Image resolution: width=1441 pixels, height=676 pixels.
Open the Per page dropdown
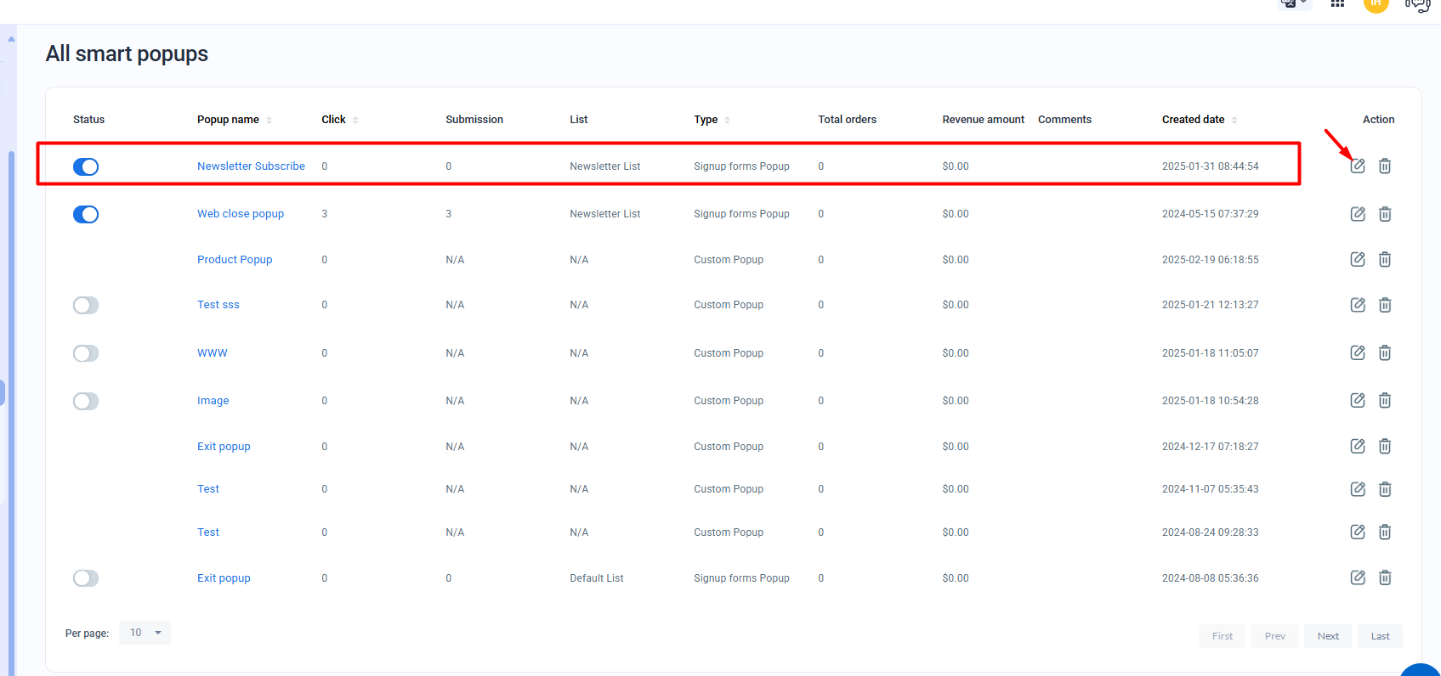[x=145, y=633]
